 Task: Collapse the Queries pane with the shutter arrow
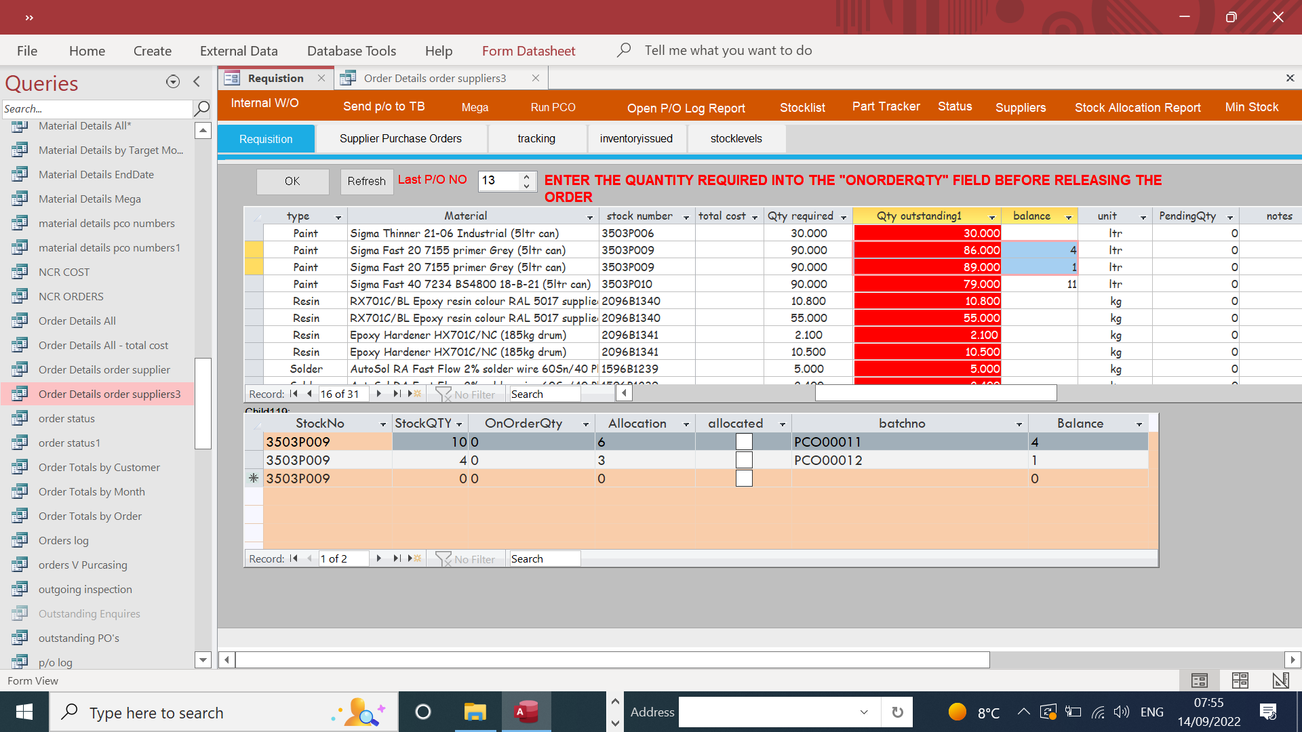point(197,82)
